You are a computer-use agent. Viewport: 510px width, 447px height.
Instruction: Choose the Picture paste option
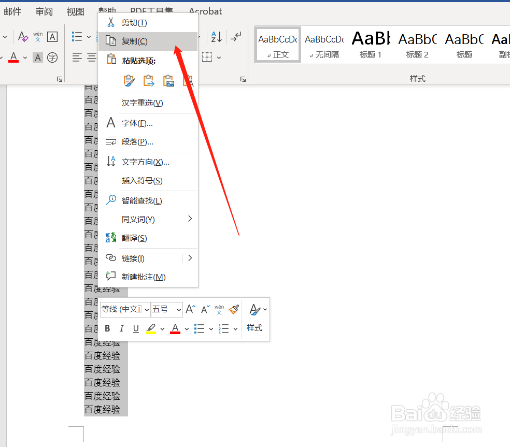168,80
